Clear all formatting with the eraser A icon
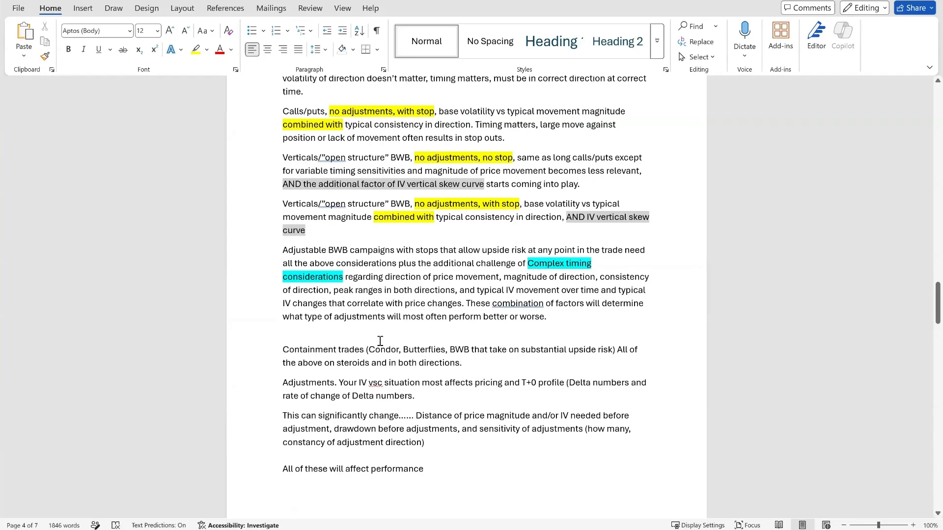 [228, 30]
